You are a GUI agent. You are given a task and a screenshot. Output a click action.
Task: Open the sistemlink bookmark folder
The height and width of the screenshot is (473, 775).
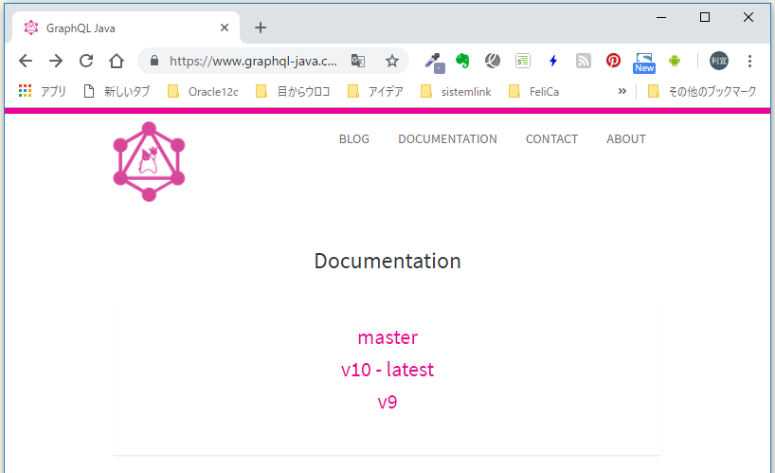coord(456,91)
